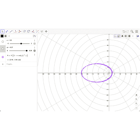Click the φ slider knob
The image size is (140, 140).
click(x=27, y=51)
